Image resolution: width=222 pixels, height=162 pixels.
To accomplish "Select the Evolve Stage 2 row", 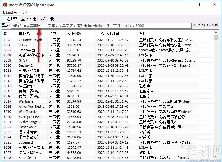I will (108, 122).
